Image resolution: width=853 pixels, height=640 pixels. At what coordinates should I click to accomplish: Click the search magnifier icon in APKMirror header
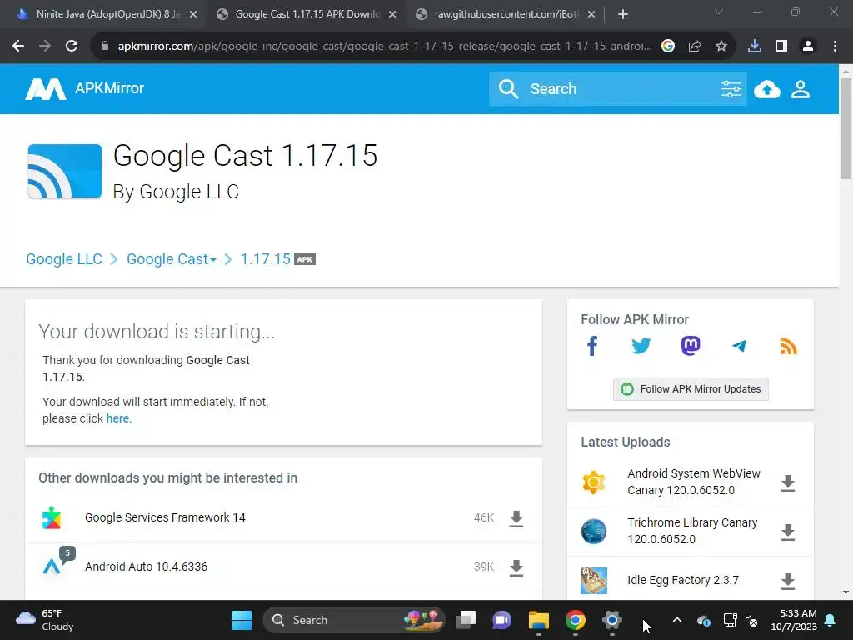(509, 88)
